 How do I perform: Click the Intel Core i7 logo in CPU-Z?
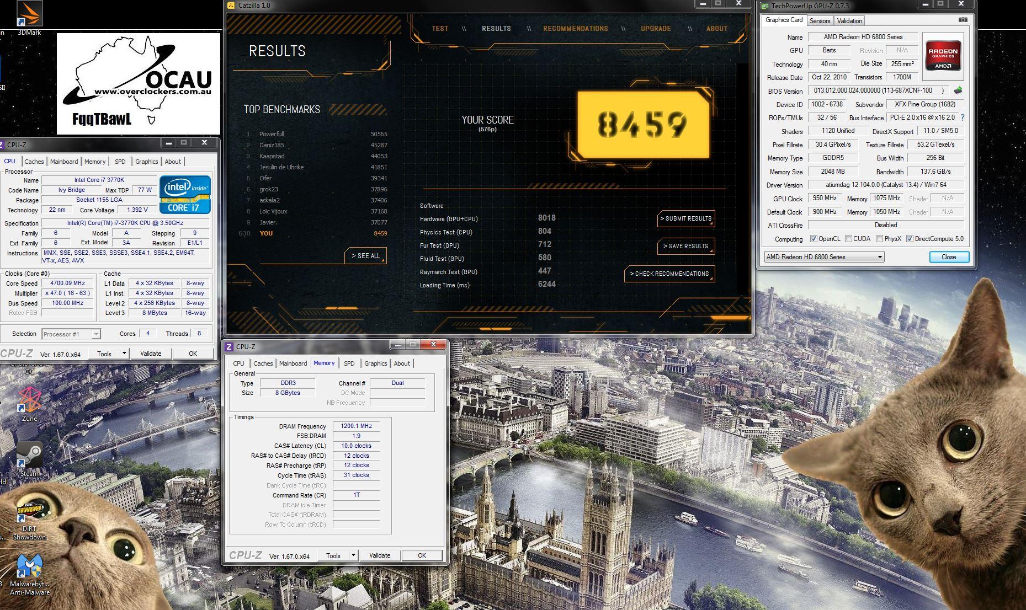(x=185, y=194)
